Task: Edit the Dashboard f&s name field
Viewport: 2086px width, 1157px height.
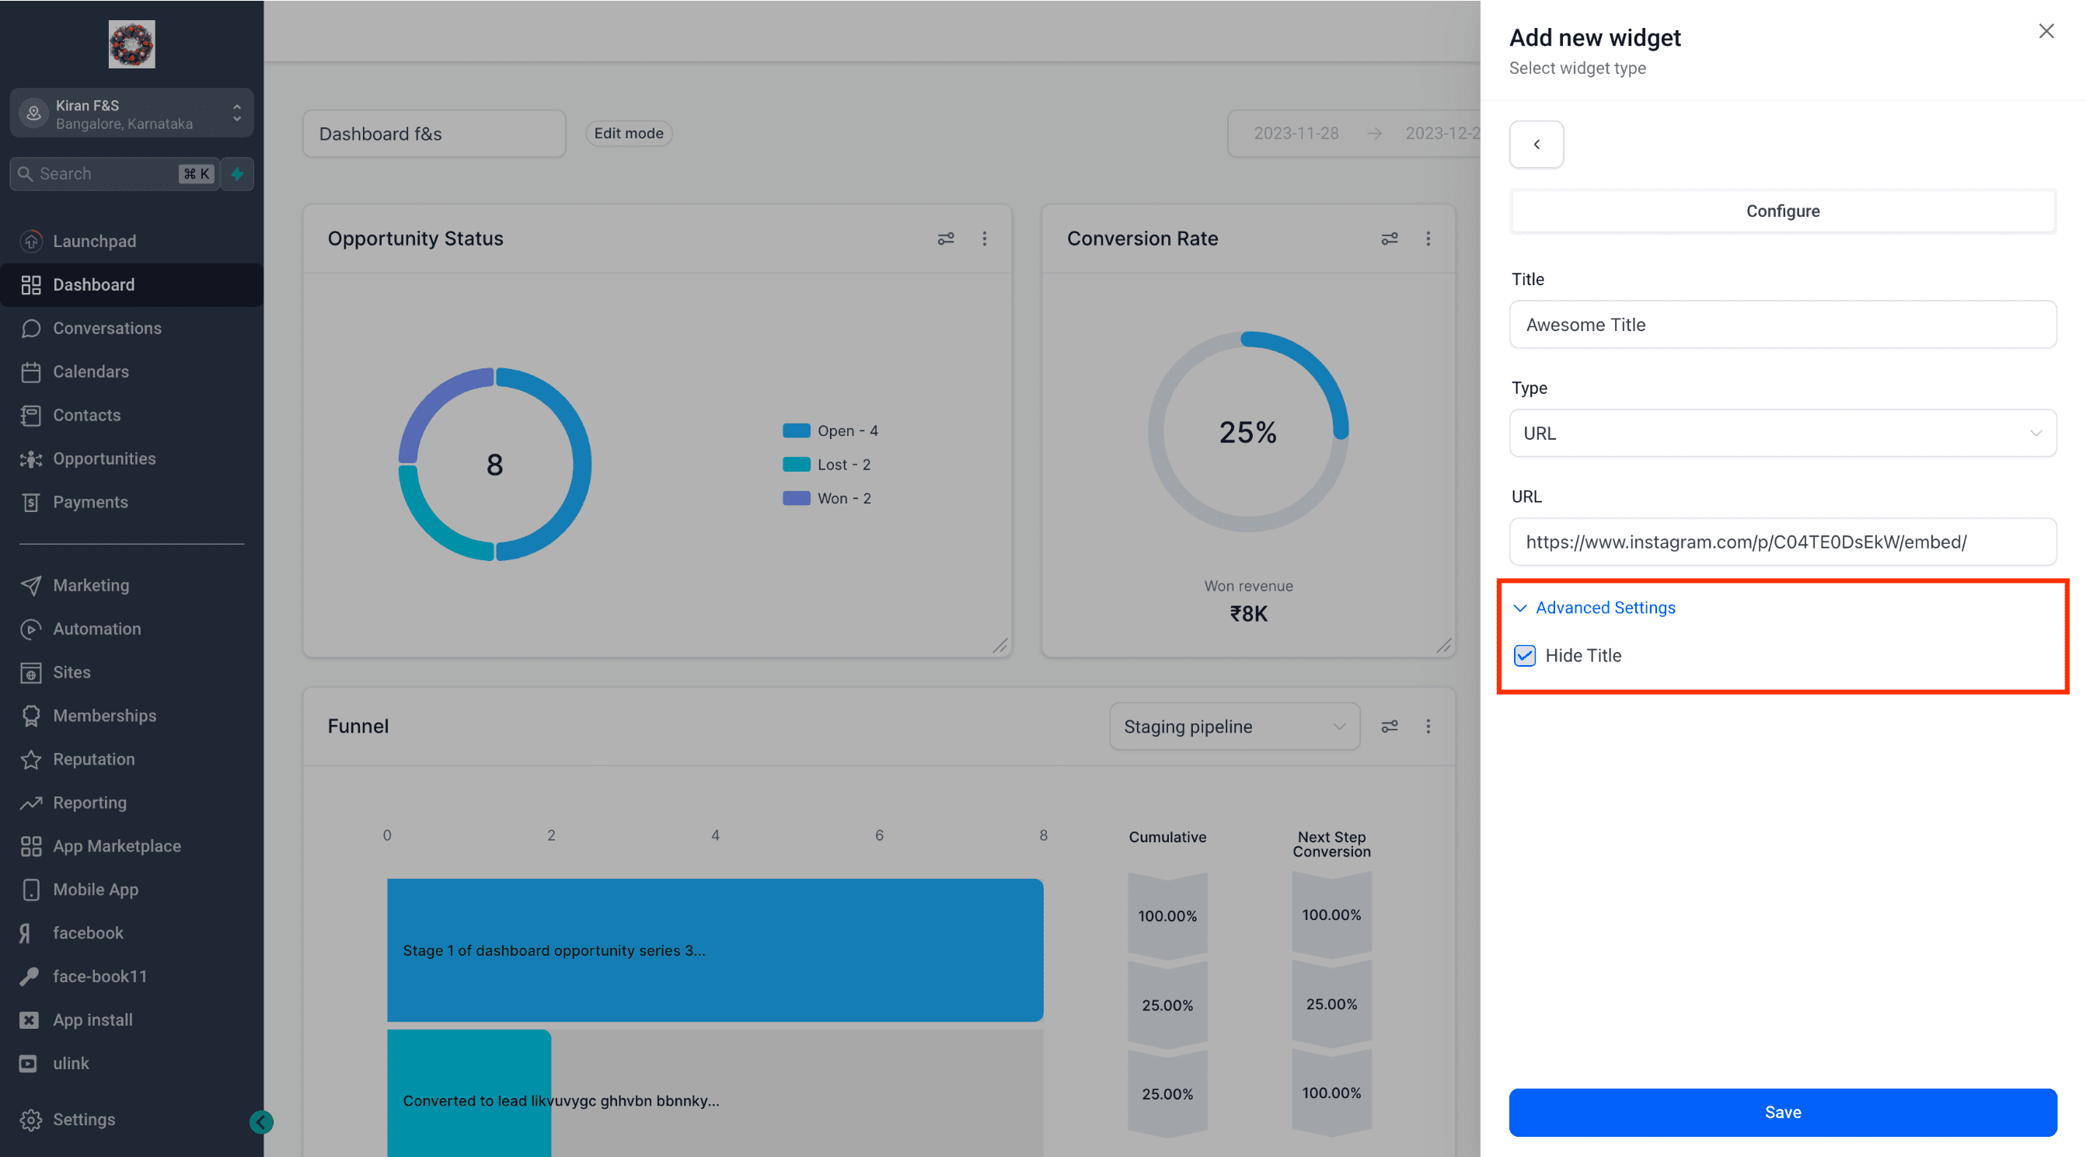Action: pyautogui.click(x=434, y=134)
